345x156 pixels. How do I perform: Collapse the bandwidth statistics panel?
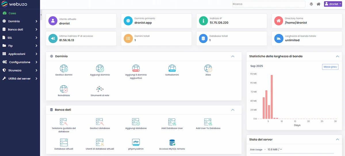tap(337, 56)
